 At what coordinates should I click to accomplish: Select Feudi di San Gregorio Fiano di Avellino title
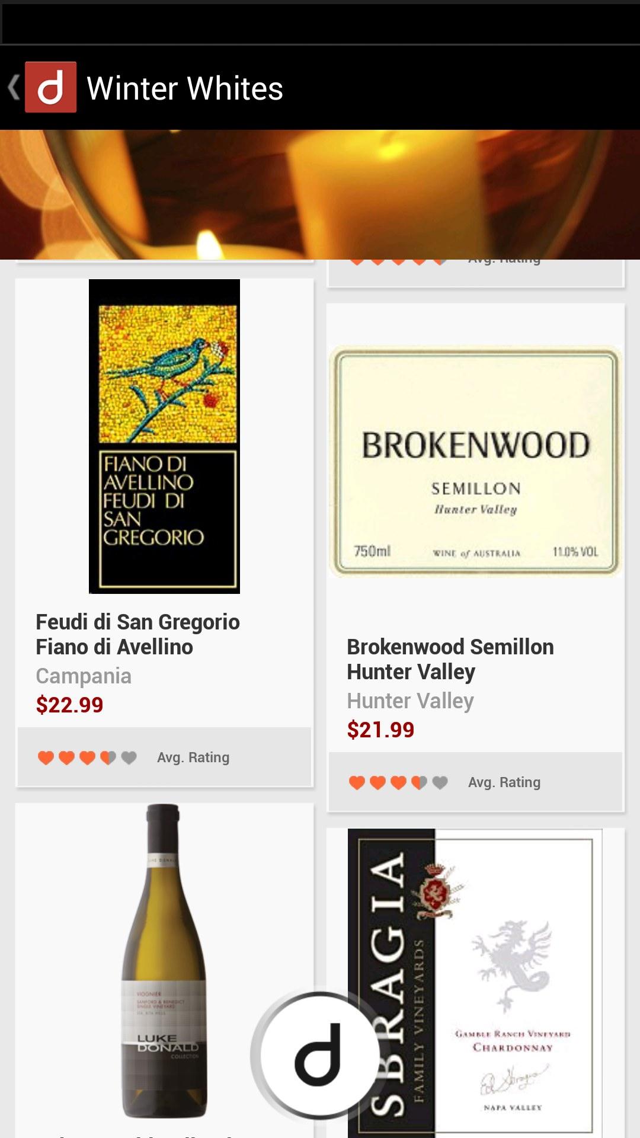point(137,634)
